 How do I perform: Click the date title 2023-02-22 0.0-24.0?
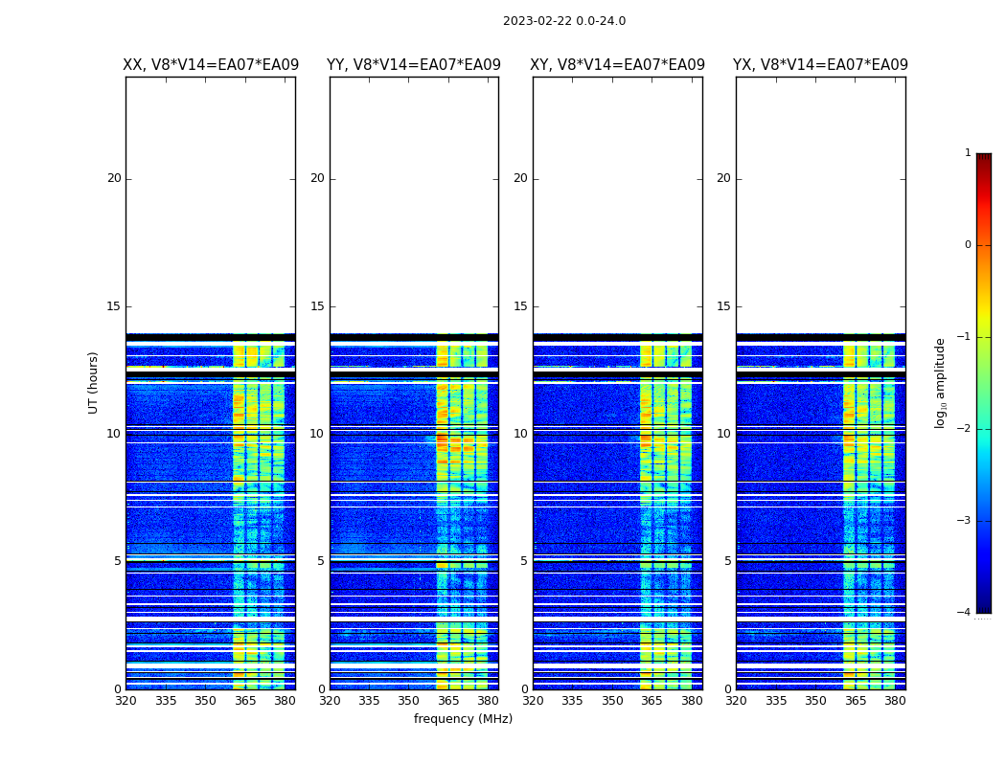click(x=563, y=21)
